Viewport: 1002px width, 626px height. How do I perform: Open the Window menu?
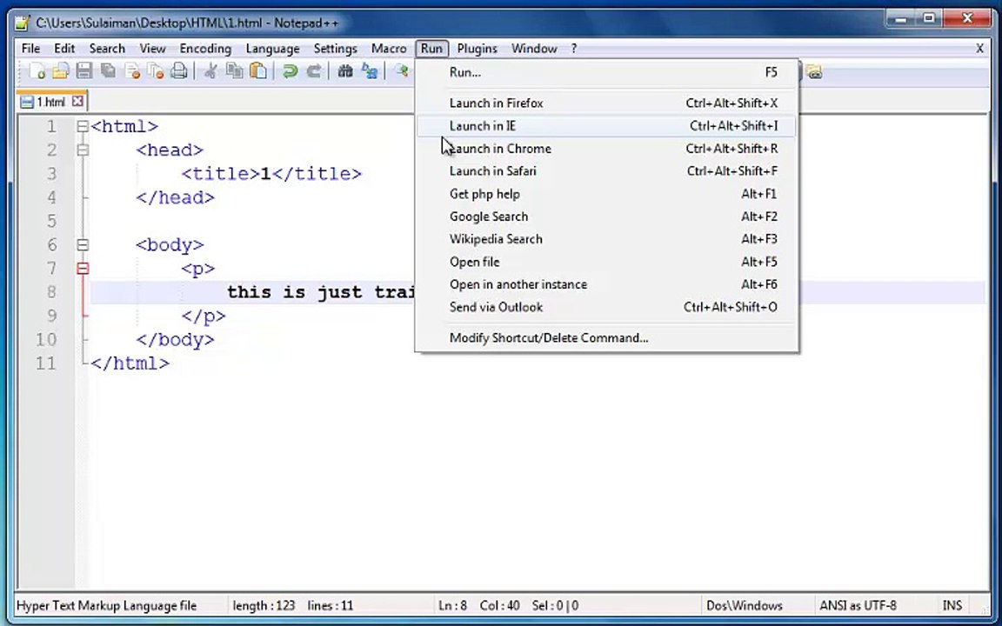[534, 49]
